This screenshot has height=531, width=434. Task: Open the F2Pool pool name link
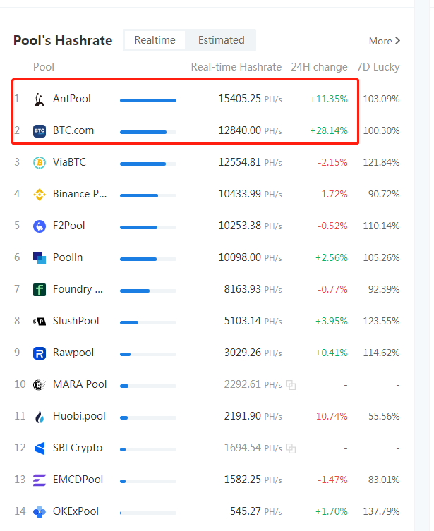[x=68, y=226]
